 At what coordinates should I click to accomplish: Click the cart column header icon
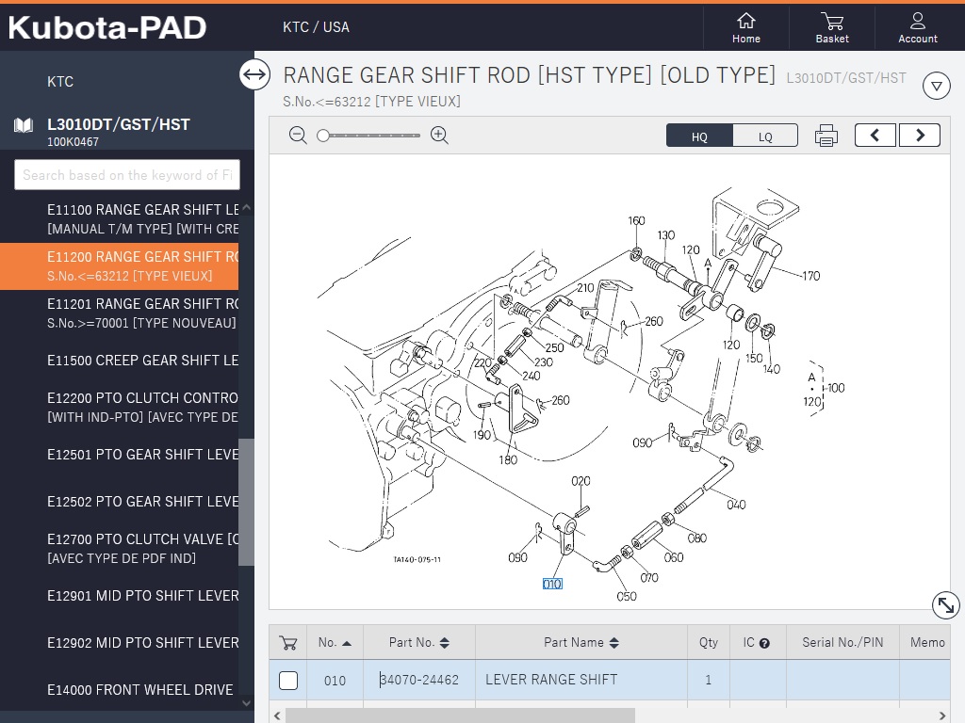click(288, 643)
